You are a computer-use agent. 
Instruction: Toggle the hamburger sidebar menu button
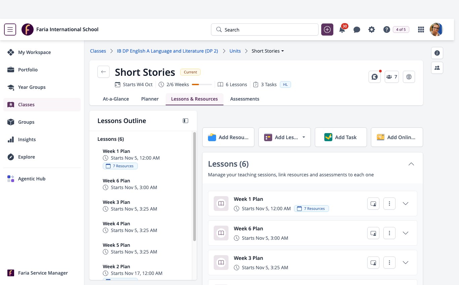pyautogui.click(x=10, y=30)
